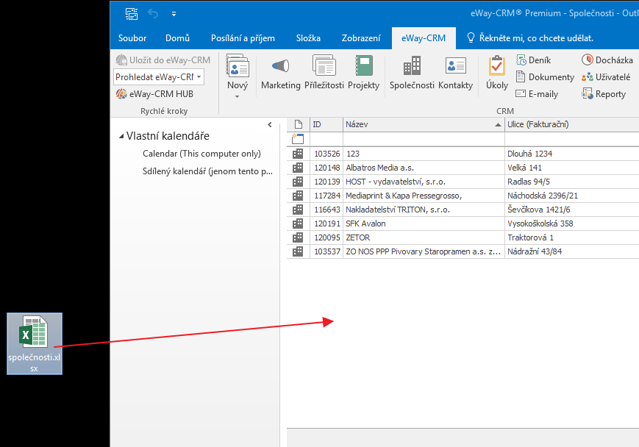Image resolution: width=639 pixels, height=447 pixels.
Task: Switch to the Zobrazení ribbon tab
Action: click(x=361, y=38)
